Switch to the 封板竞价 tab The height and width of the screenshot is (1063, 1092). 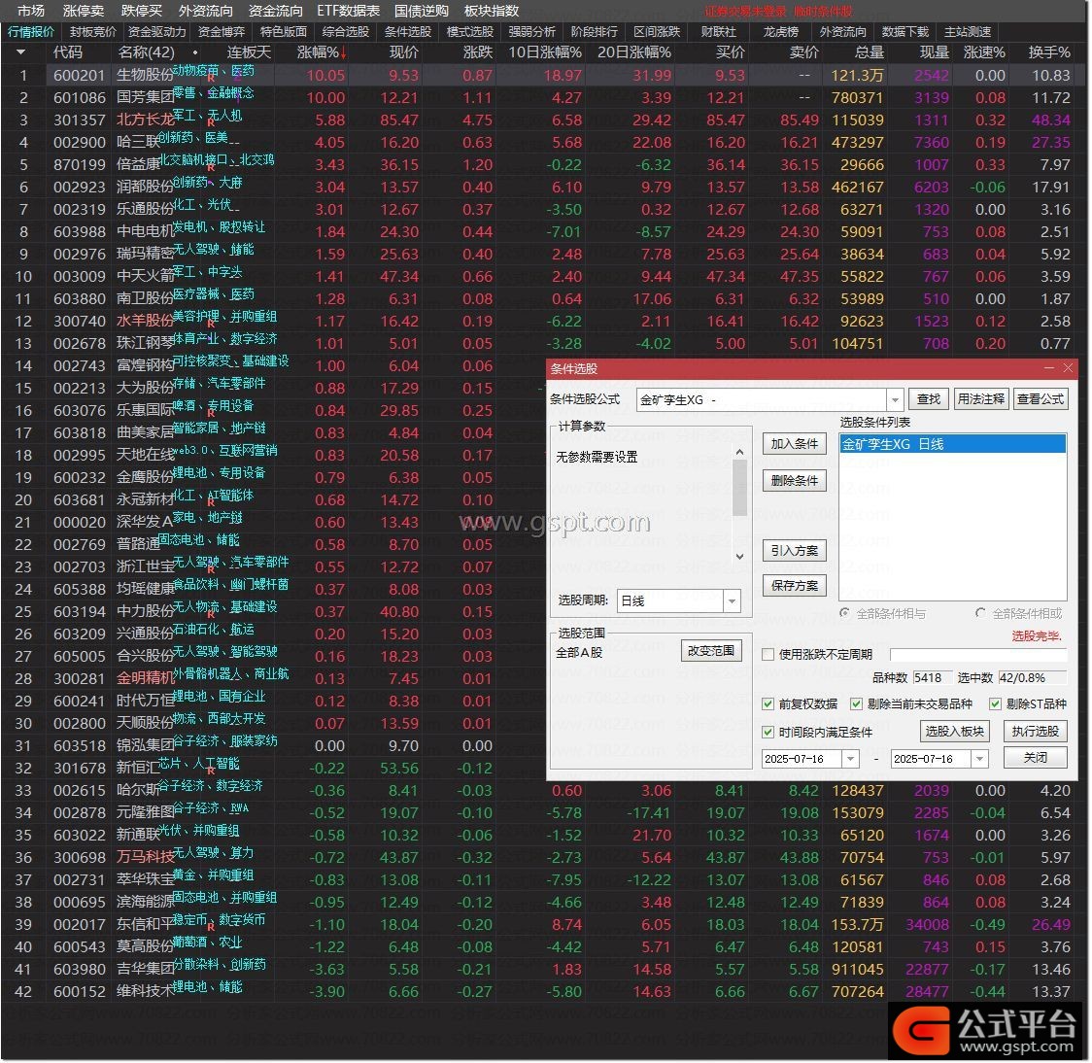pyautogui.click(x=92, y=32)
